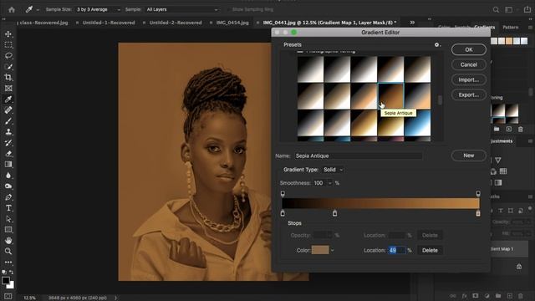Open the Share icon top right
This screenshot has width=535, height=301.
(527, 10)
